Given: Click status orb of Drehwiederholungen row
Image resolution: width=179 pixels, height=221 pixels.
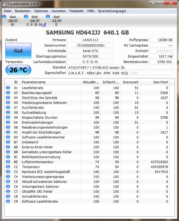Looking at the screenshot, I should 8,122.
